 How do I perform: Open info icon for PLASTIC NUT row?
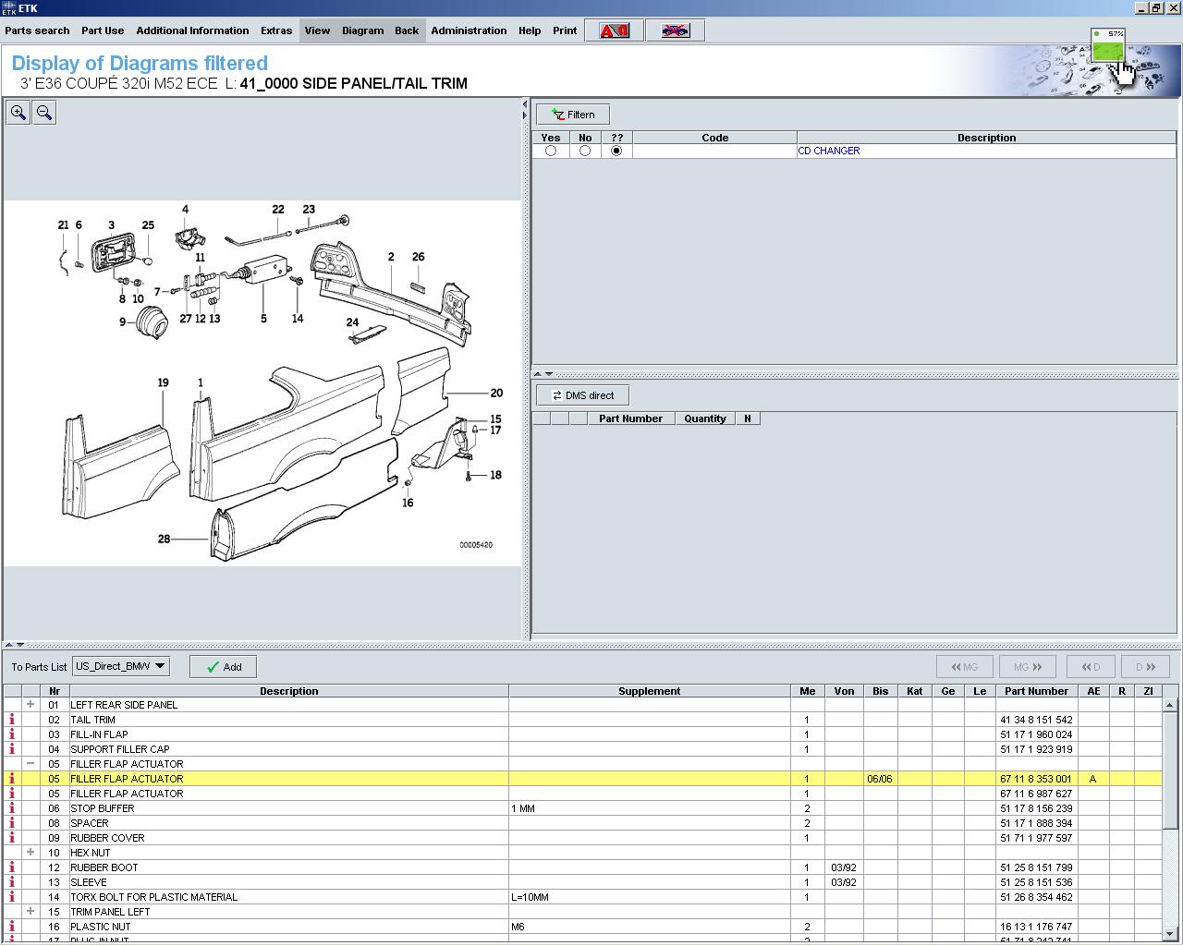(x=12, y=927)
